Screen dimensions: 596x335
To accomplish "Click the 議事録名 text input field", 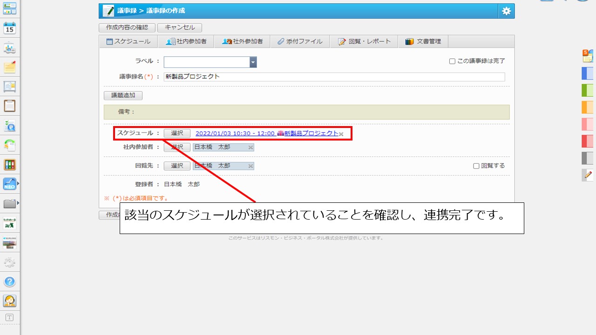I will click(334, 77).
